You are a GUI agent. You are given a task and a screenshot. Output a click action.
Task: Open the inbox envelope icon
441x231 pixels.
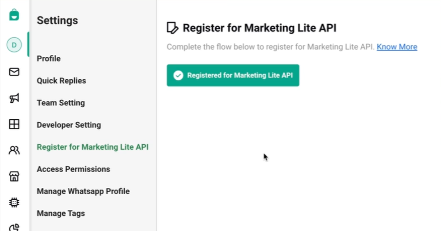coord(14,72)
